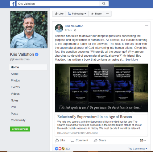Click the search magnifier icon
This screenshot has width=153, height=152.
click(104, 4)
